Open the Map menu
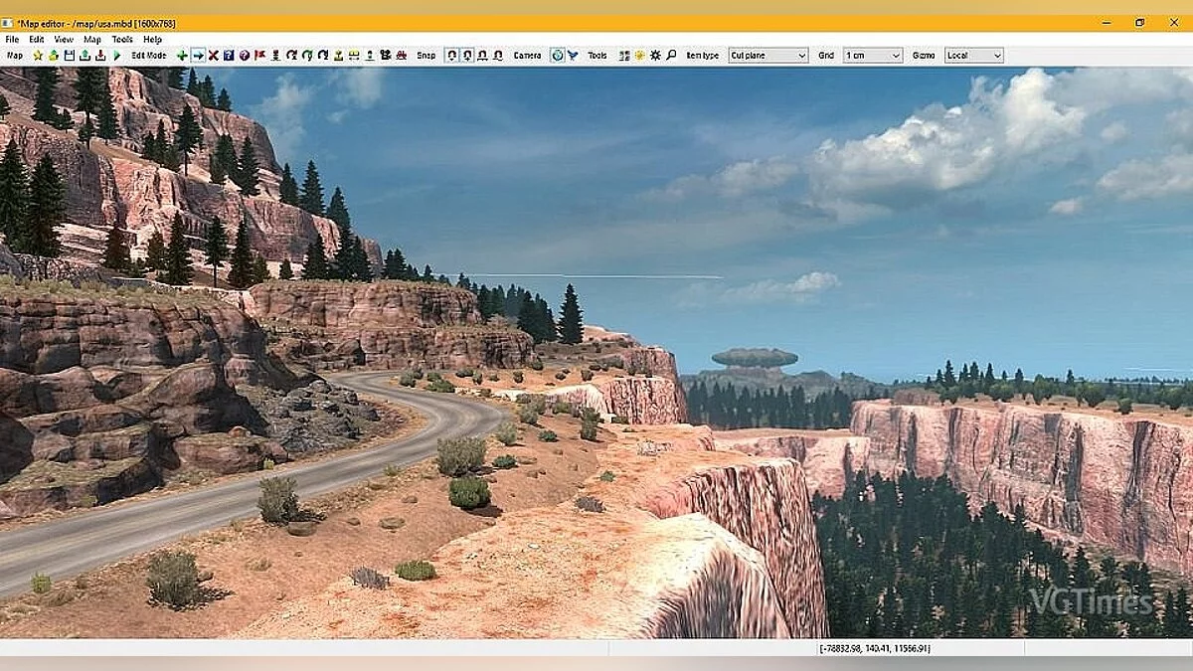1193x671 pixels. 91,38
